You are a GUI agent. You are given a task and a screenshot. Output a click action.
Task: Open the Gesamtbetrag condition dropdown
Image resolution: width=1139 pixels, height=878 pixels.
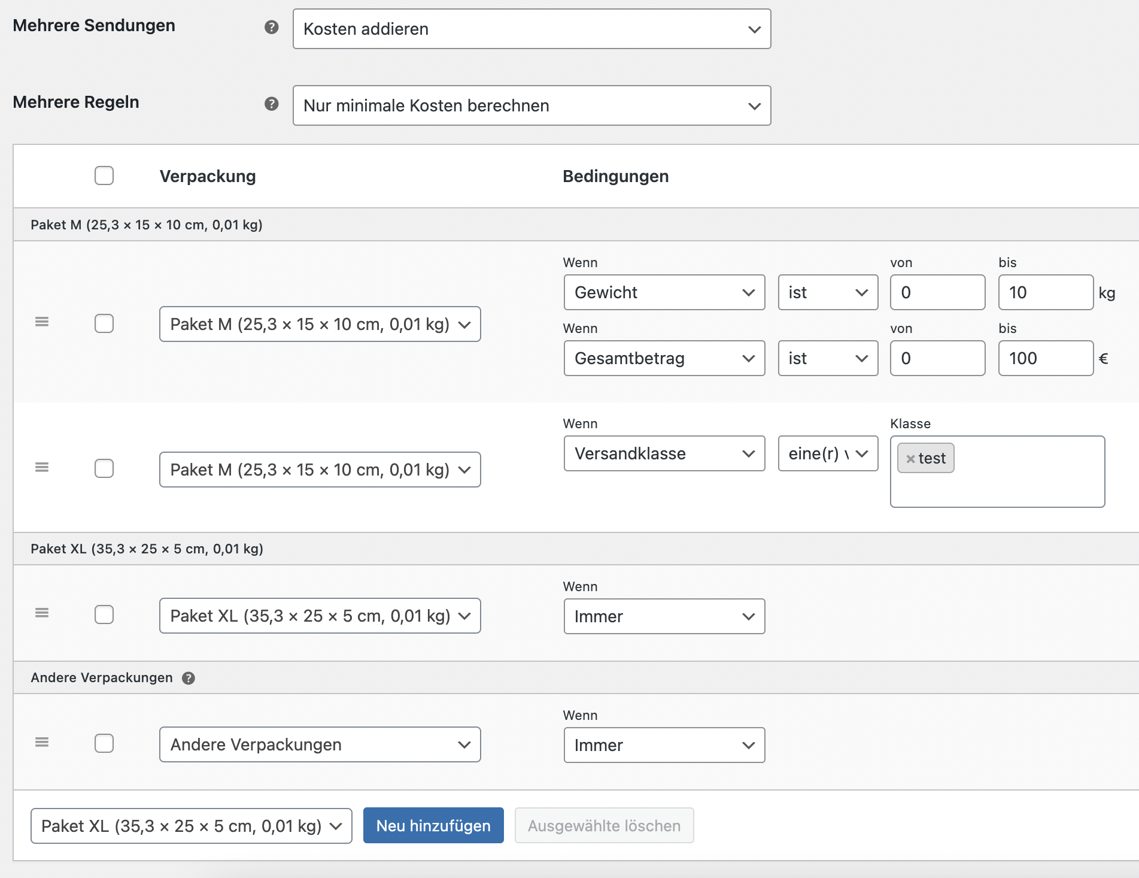664,358
